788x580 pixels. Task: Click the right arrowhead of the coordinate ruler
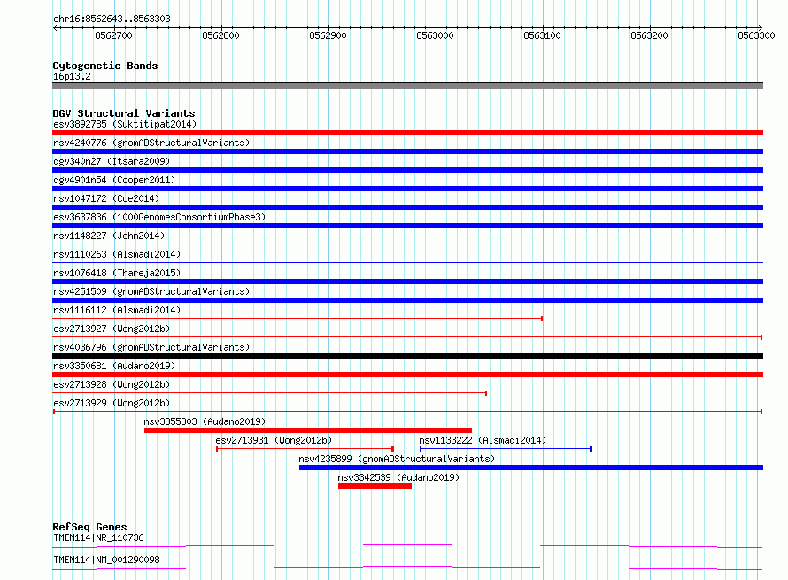(x=761, y=28)
